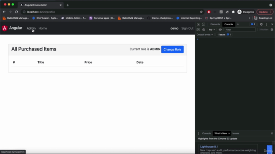Click the Price column header
The image size is (275, 154).
point(88,62)
